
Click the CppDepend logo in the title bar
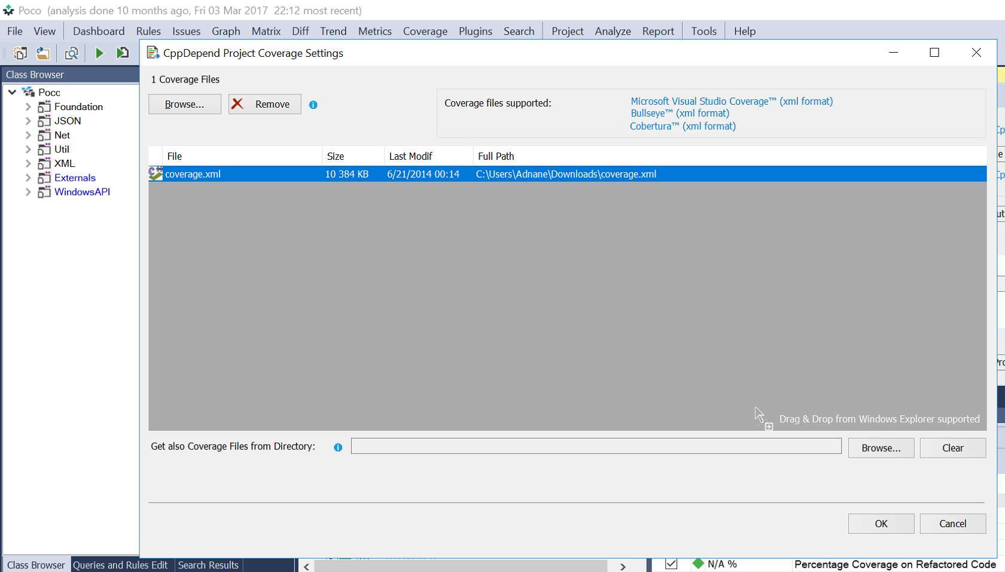tap(8, 10)
